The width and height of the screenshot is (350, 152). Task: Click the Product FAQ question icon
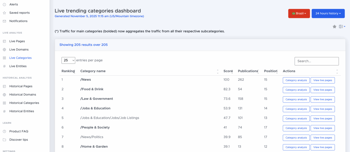click(4, 131)
